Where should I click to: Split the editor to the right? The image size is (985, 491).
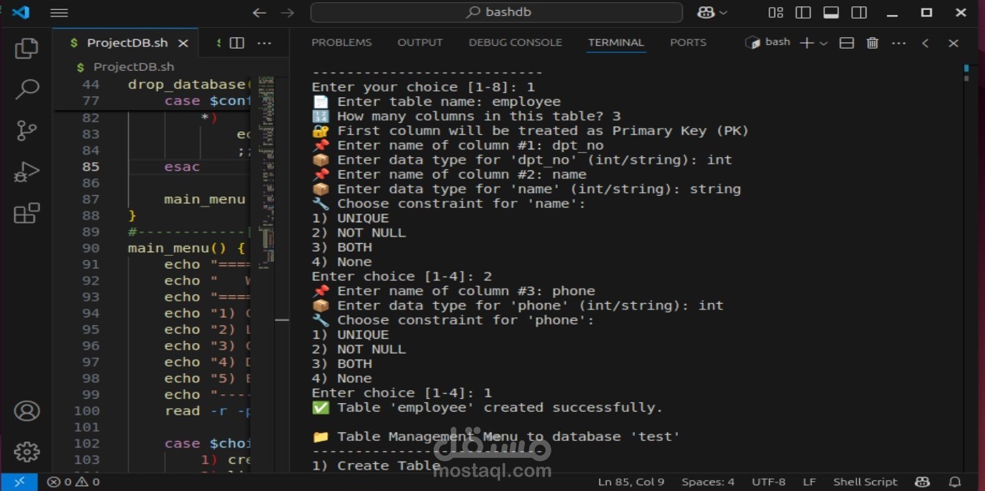237,43
